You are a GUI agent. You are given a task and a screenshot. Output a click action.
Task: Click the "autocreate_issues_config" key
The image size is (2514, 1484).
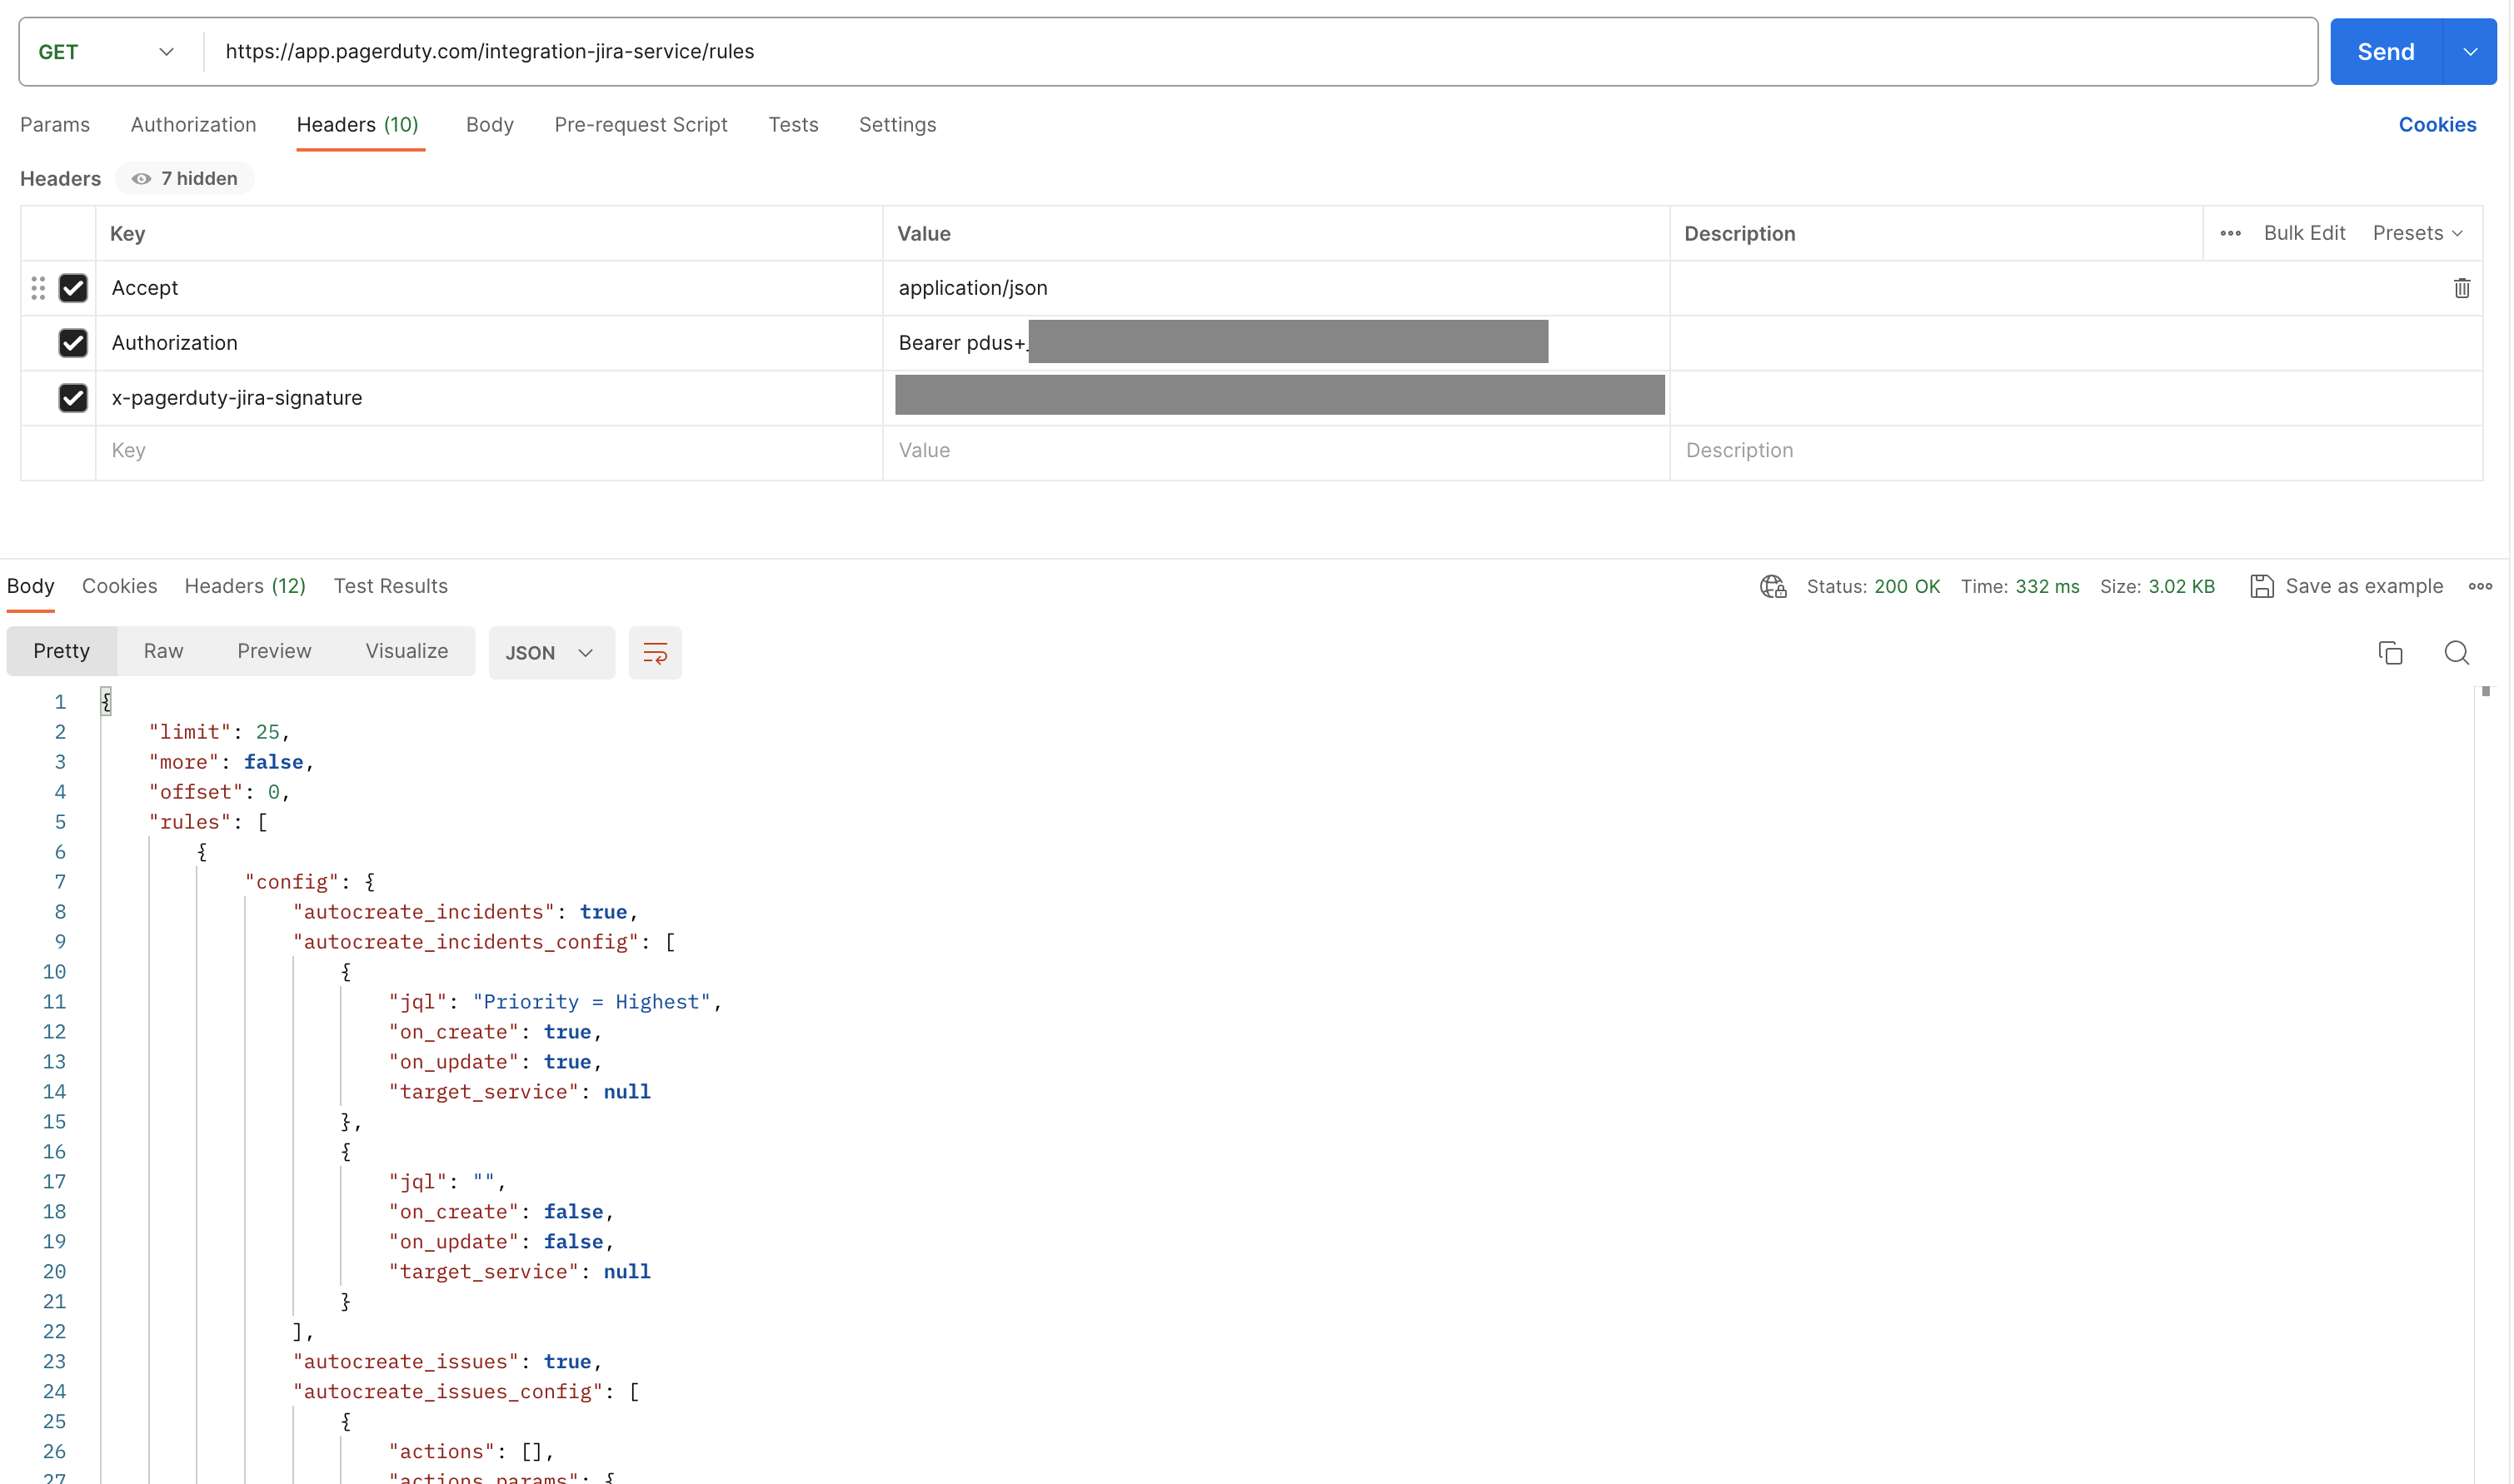point(448,1392)
